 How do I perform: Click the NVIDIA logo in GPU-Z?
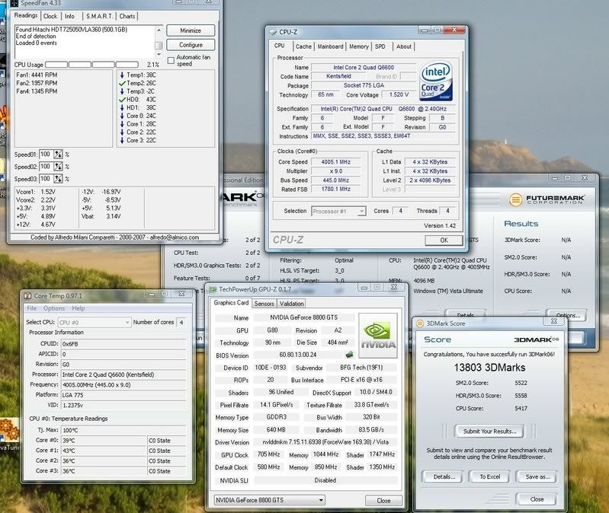pos(378,336)
